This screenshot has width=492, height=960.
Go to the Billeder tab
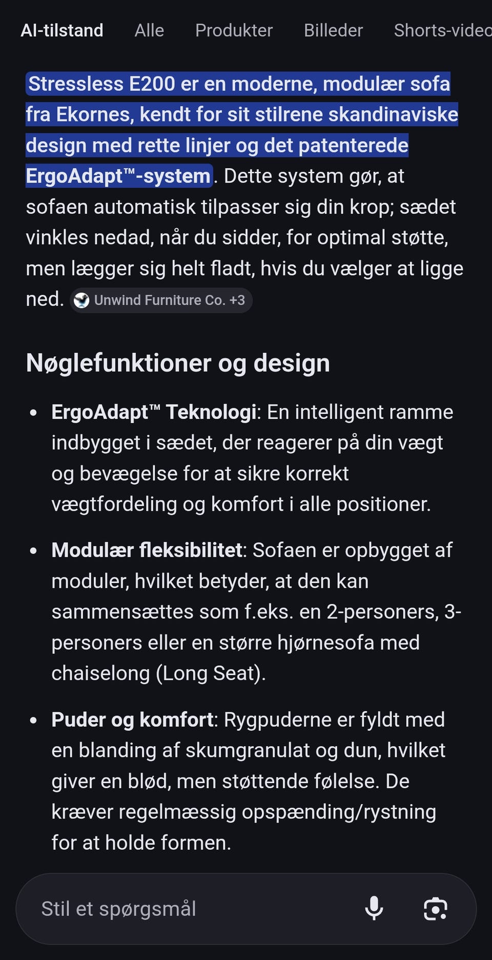coord(333,31)
